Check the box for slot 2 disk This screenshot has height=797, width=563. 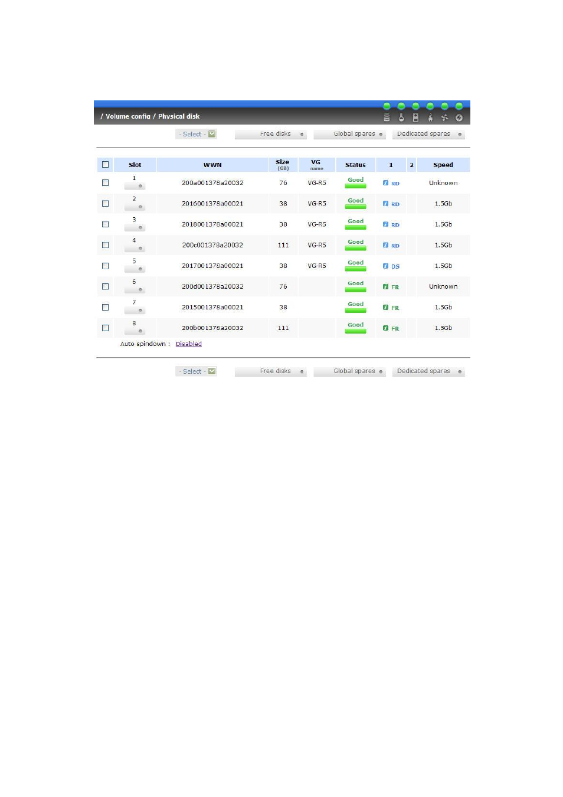click(x=106, y=204)
